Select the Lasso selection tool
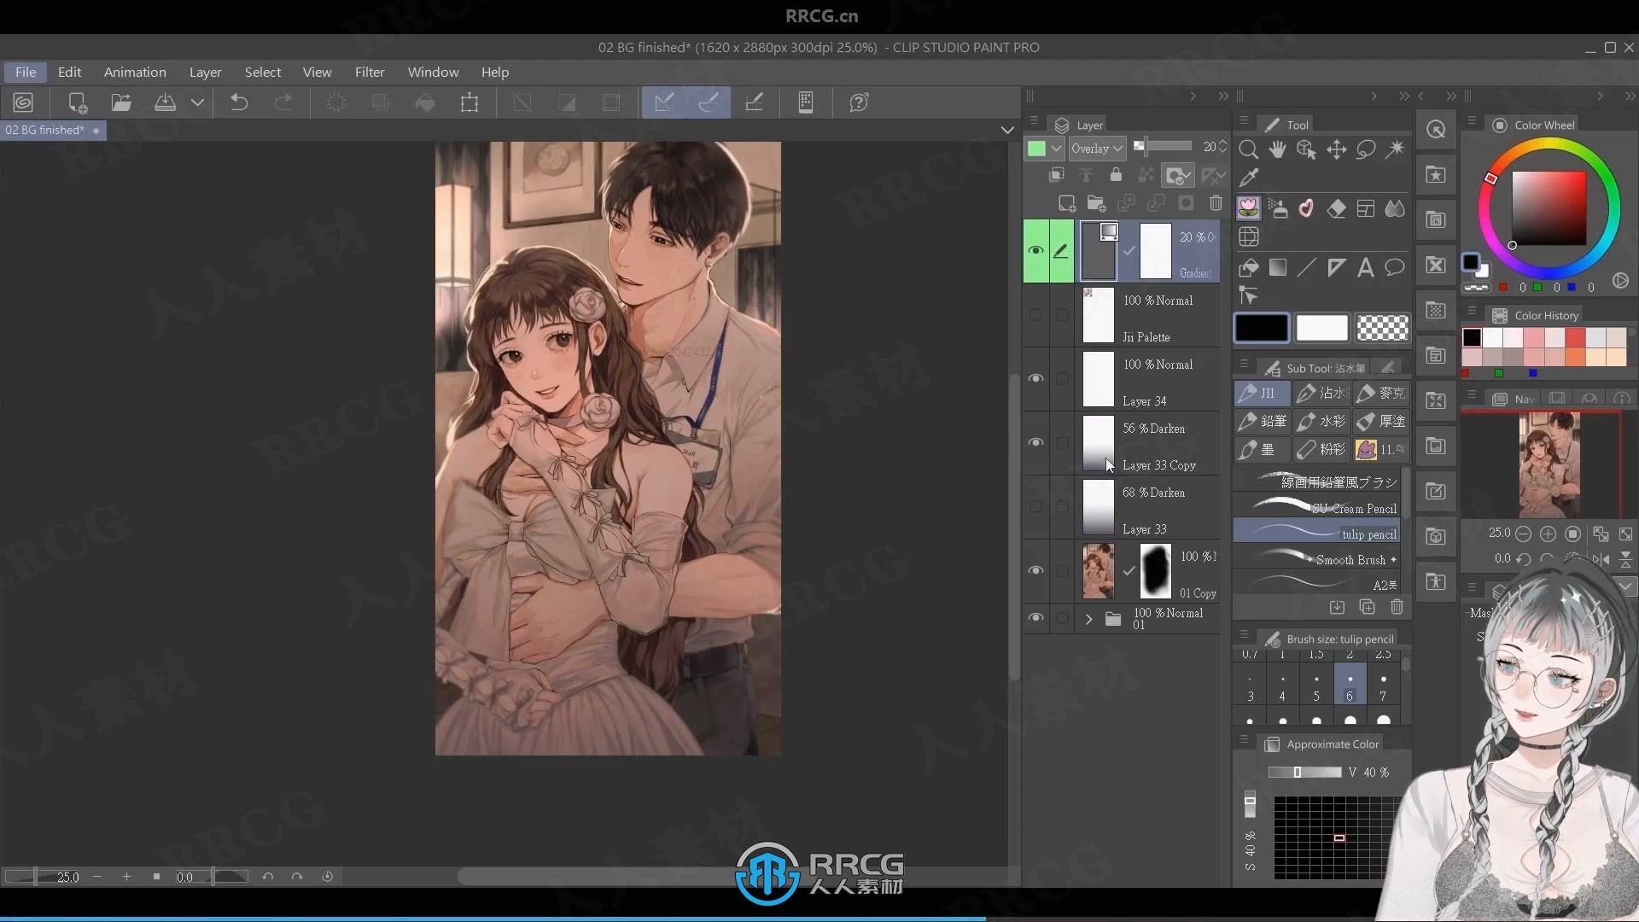The width and height of the screenshot is (1639, 922). click(x=1366, y=149)
